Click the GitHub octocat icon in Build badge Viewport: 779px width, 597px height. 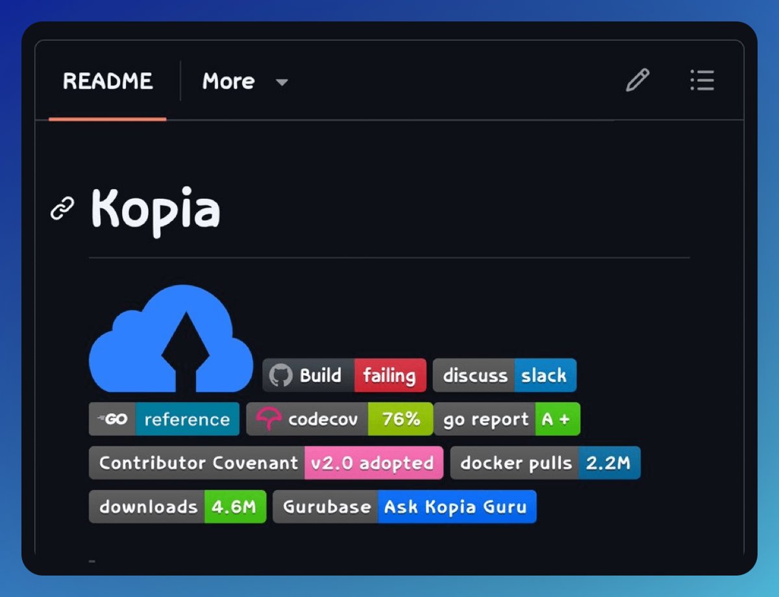280,375
